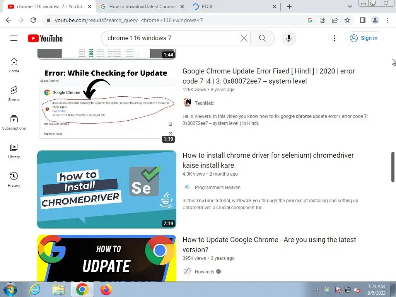
Task: Open Howfinity channel name
Action: coord(204,272)
